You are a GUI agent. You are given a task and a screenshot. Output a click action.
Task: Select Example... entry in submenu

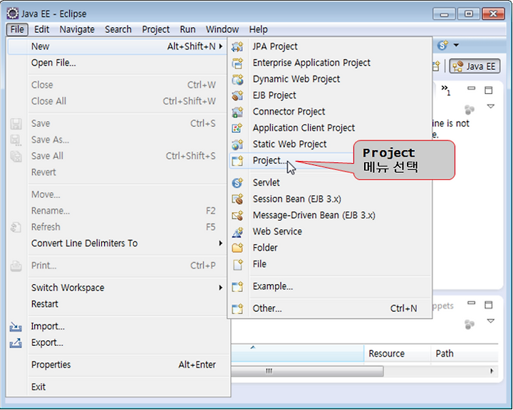point(330,286)
